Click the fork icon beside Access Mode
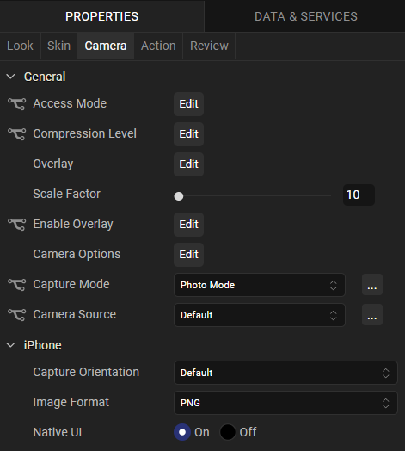405x451 pixels. 16,104
